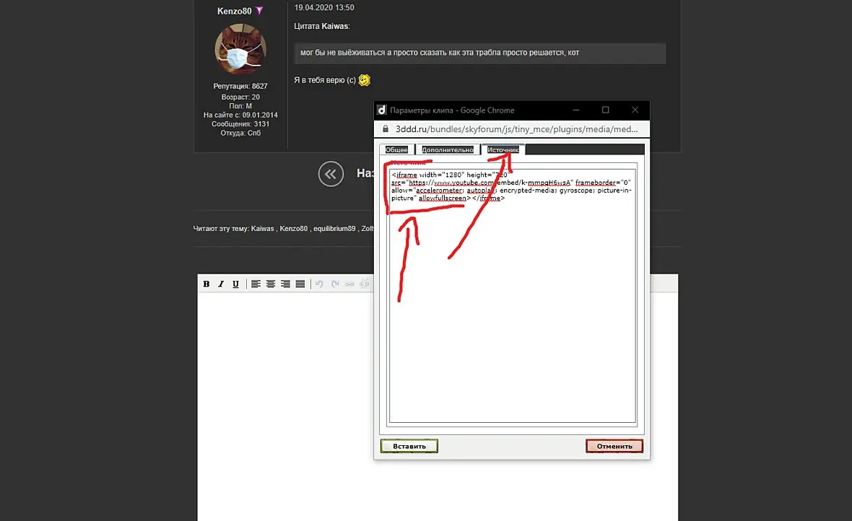Toggle bold formatting in forum editor
Screen dimensions: 852x521
[x=207, y=284]
